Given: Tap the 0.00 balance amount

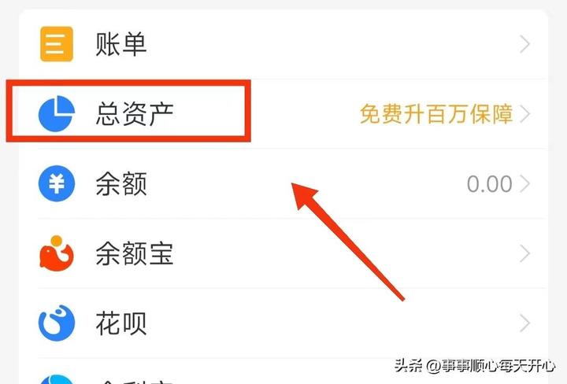Looking at the screenshot, I should click(x=489, y=184).
